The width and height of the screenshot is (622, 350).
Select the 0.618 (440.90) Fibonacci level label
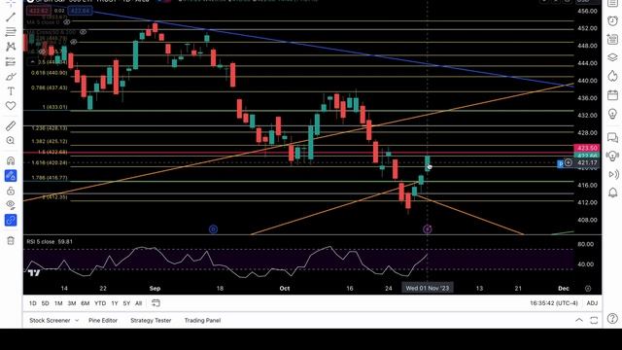point(50,73)
